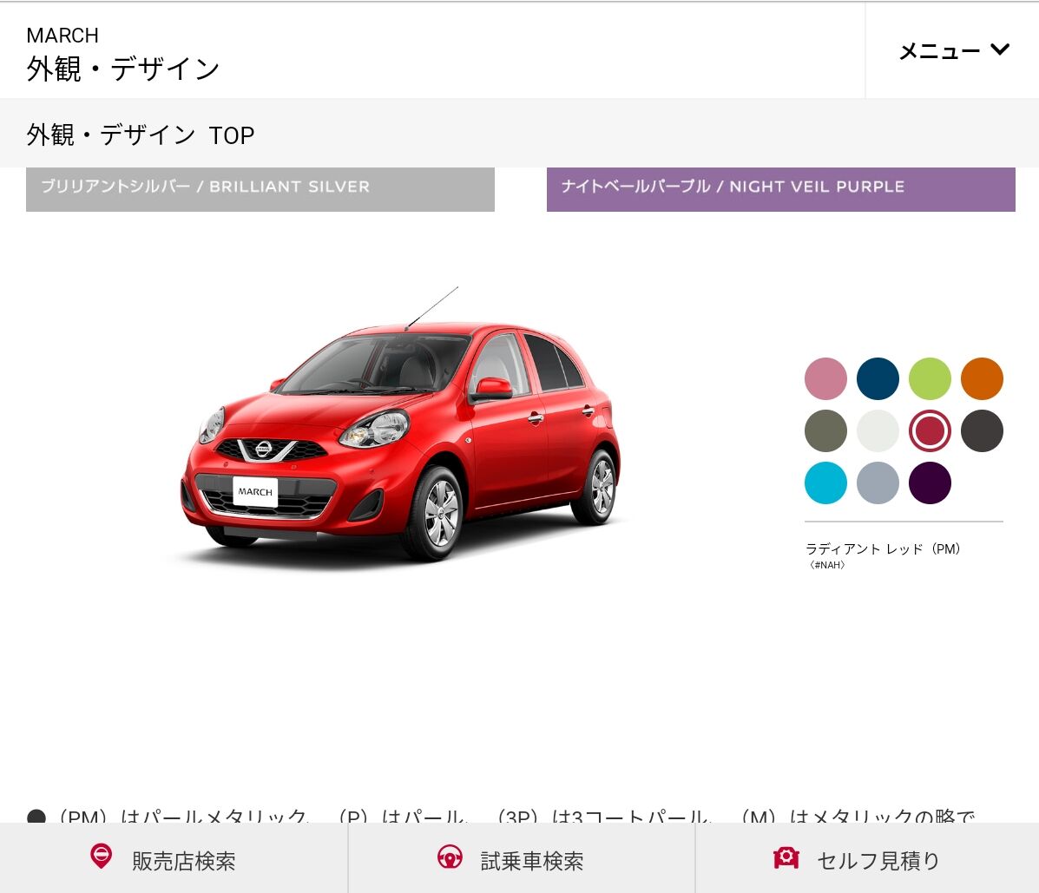Select the lime green color swatch
The image size is (1039, 893).
tap(930, 378)
